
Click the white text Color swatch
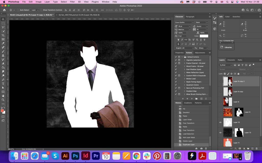click(x=204, y=36)
